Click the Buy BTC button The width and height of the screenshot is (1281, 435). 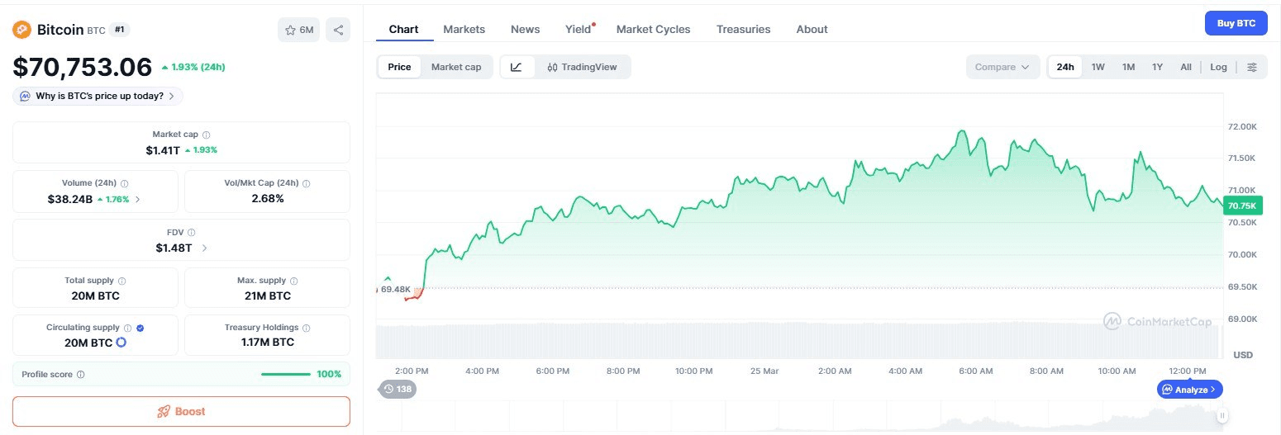(1236, 23)
